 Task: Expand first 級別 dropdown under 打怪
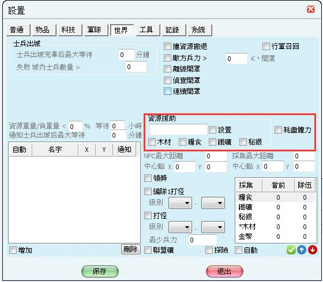click(180, 227)
